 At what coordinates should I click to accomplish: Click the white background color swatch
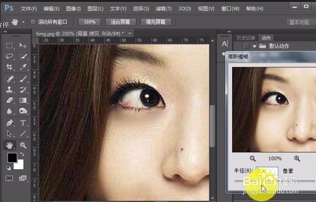pyautogui.click(x=20, y=166)
